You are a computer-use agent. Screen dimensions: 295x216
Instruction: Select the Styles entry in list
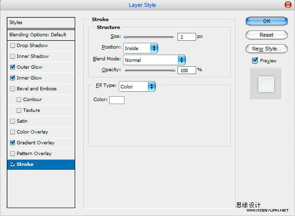coord(41,23)
